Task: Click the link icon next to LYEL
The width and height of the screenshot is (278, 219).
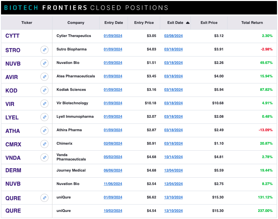Action: 44,117
